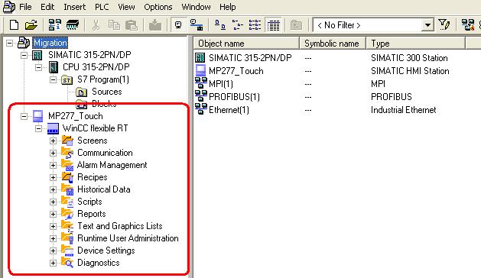The image size is (481, 278).
Task: Expand the Recipes folder
Action: tap(53, 177)
